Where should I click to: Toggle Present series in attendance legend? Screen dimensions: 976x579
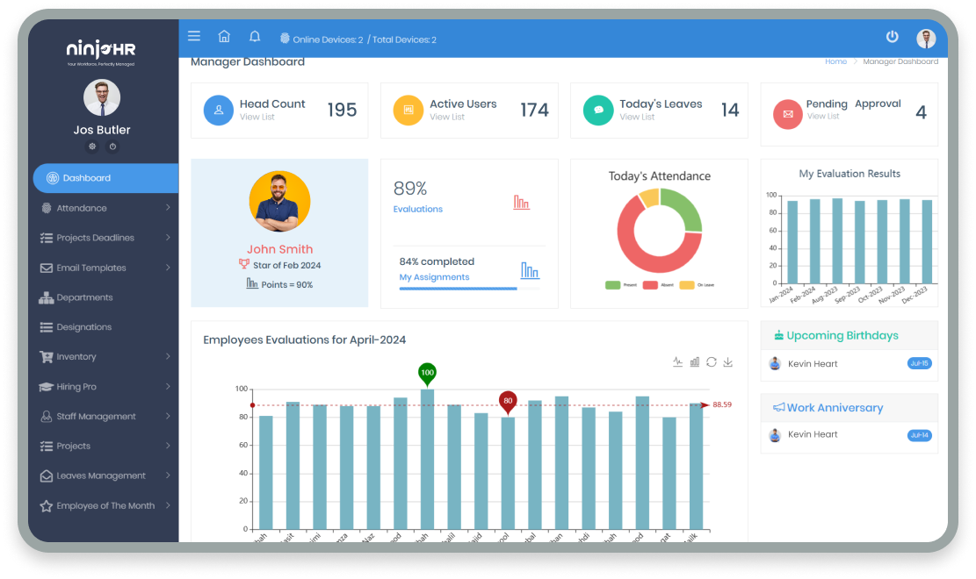tap(622, 285)
